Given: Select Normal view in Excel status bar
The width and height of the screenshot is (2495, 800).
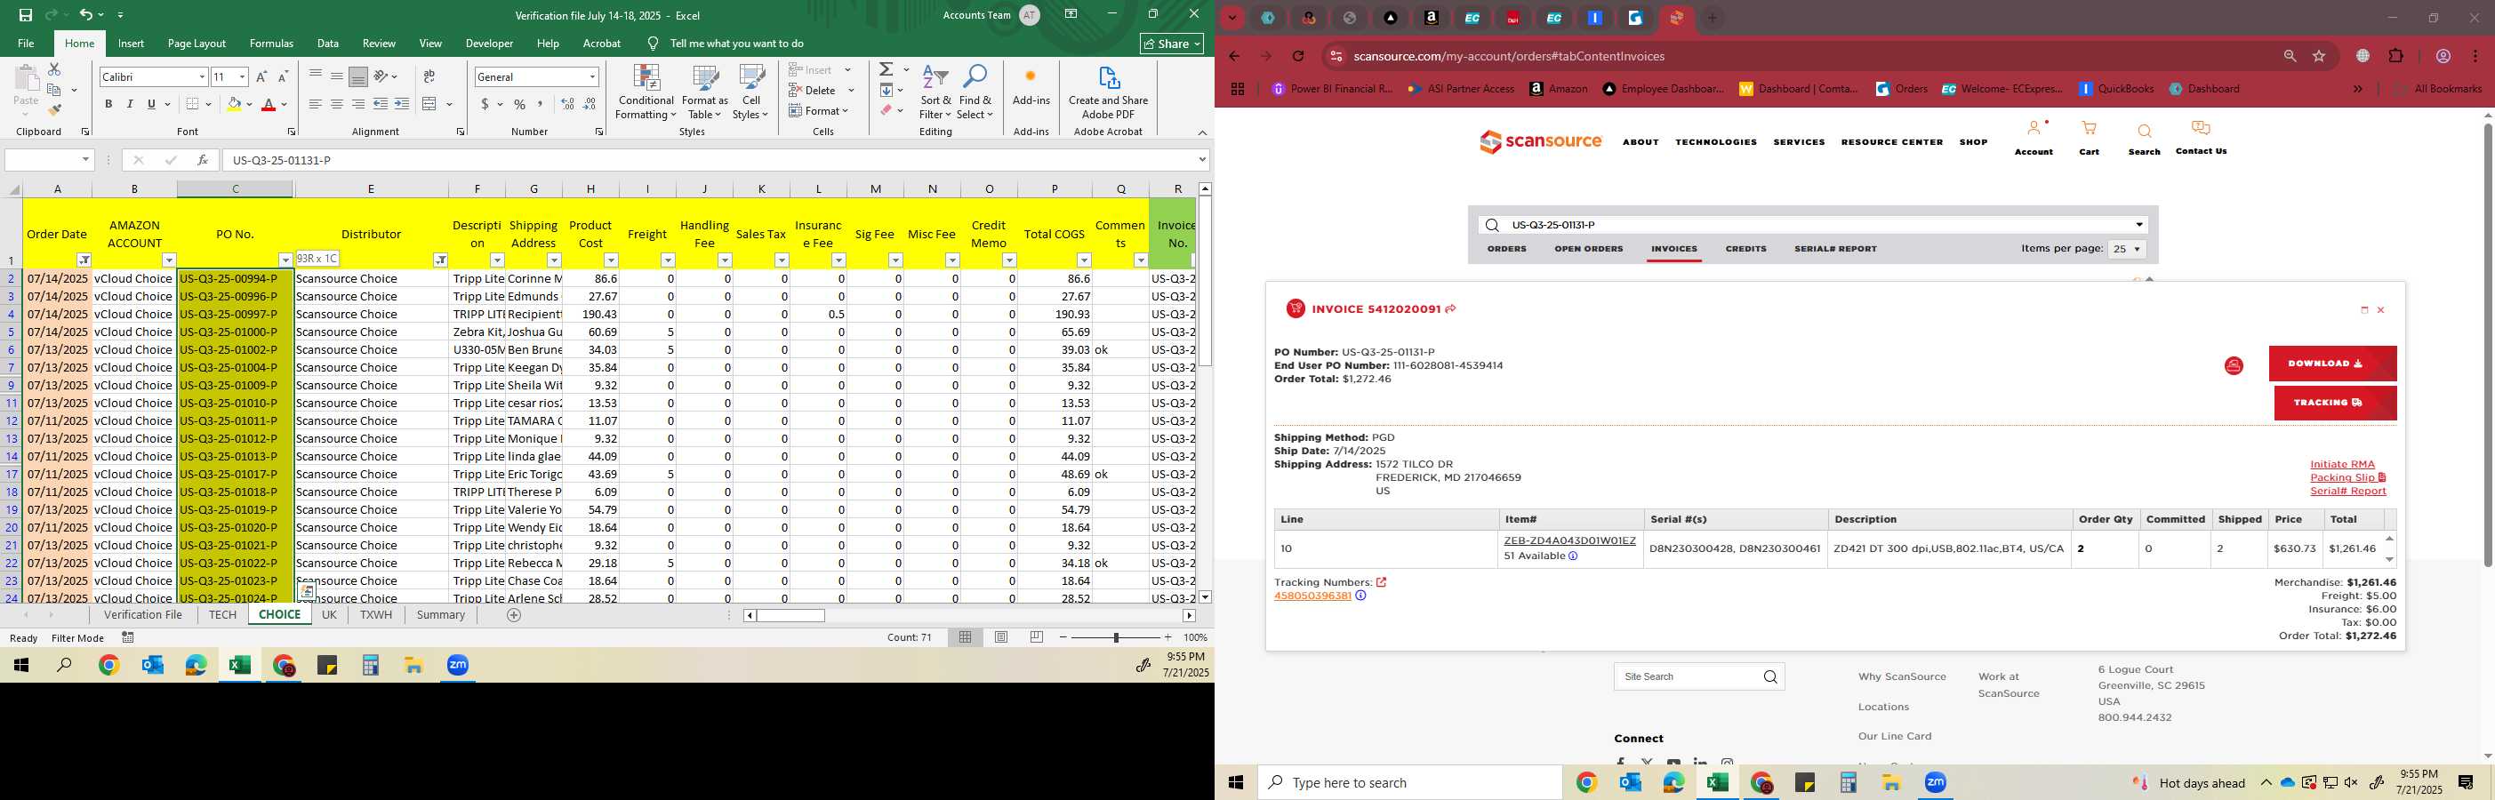Looking at the screenshot, I should point(965,637).
